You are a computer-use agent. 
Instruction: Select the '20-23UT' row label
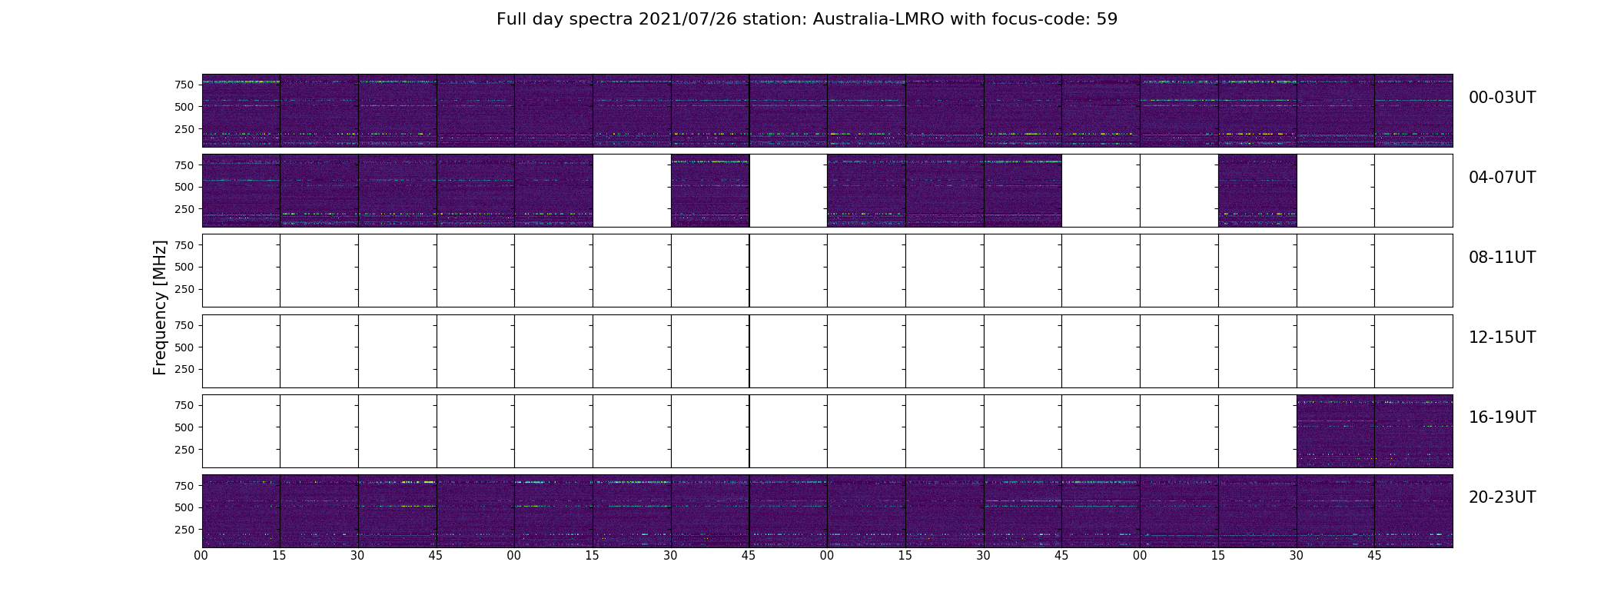(1502, 497)
